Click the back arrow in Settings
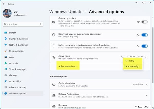 click(x=4, y=4)
